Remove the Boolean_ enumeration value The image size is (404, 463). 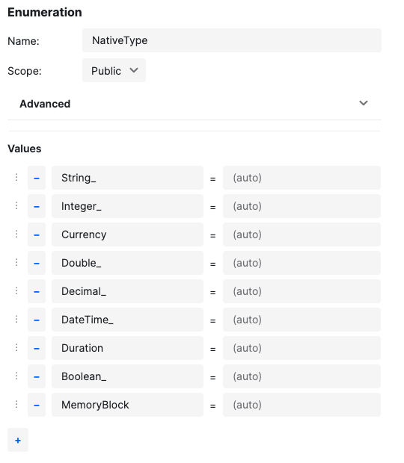(37, 376)
